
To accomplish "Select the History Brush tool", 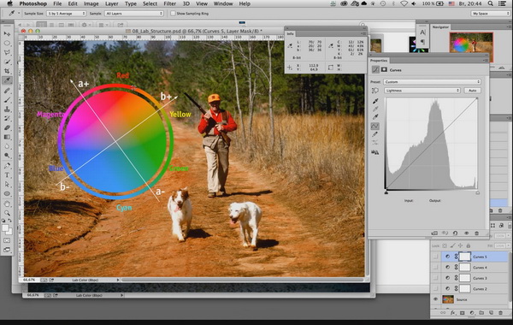I will [7, 119].
